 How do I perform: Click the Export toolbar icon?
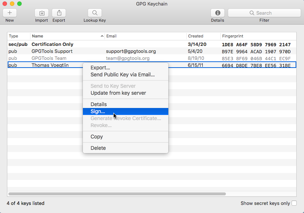tap(59, 13)
